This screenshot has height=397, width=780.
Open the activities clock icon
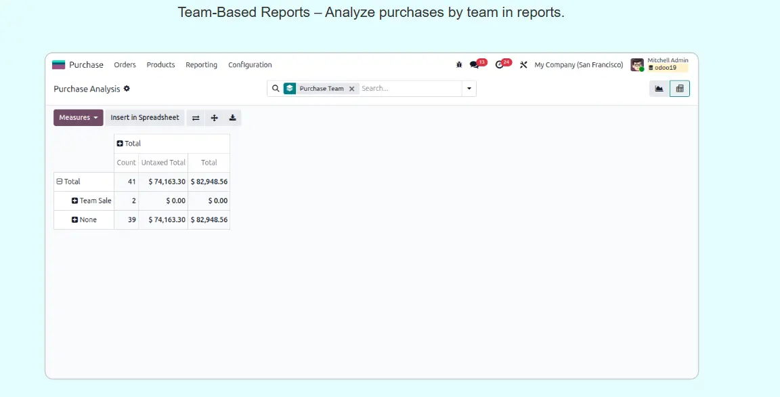500,65
